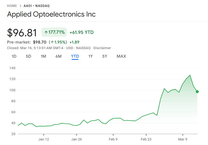
Task: Click the green up-arrow percentage badge
Action: (54, 32)
